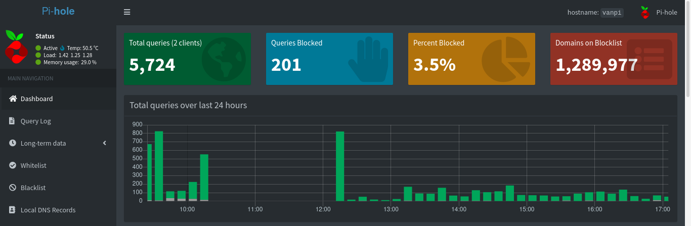Click the green Memory usage status dot
Viewport: 691px width, 226px height.
tap(38, 62)
